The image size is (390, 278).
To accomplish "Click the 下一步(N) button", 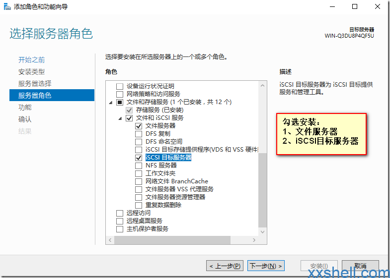I will 266,266.
